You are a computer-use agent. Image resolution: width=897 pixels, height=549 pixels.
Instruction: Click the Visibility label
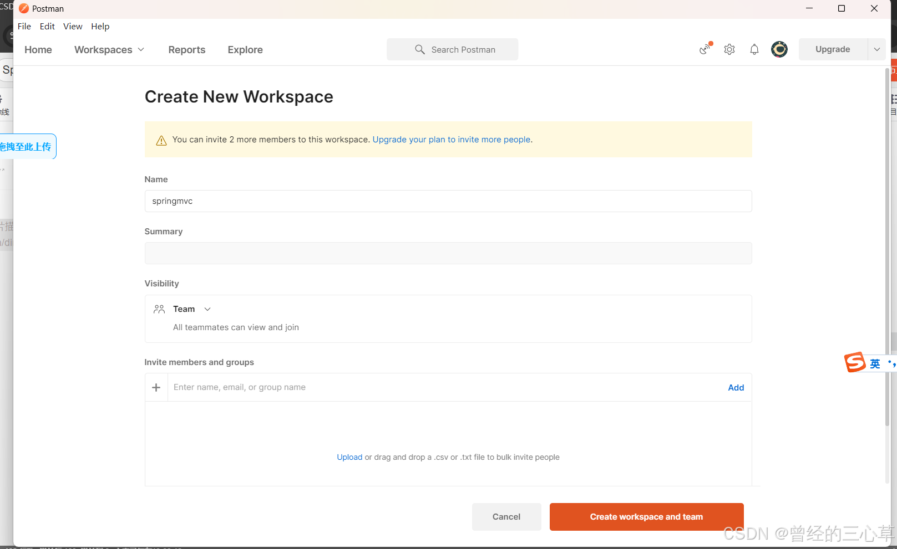[x=161, y=284]
